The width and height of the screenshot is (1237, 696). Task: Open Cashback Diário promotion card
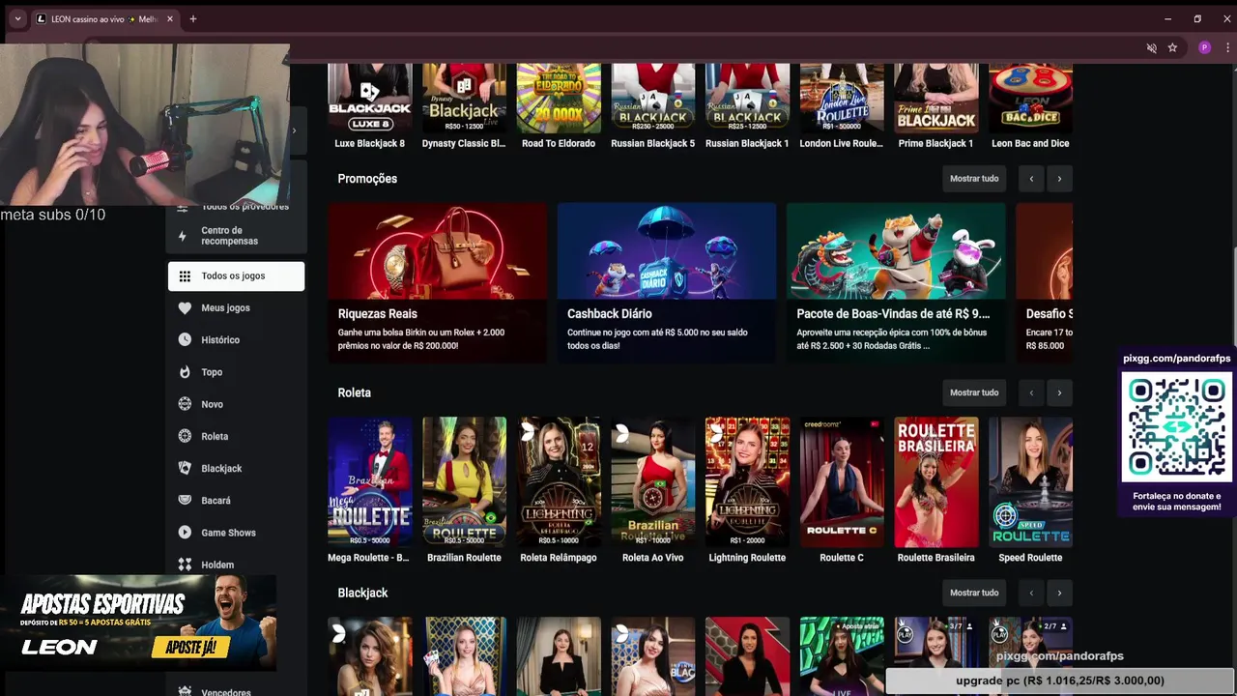coord(667,282)
